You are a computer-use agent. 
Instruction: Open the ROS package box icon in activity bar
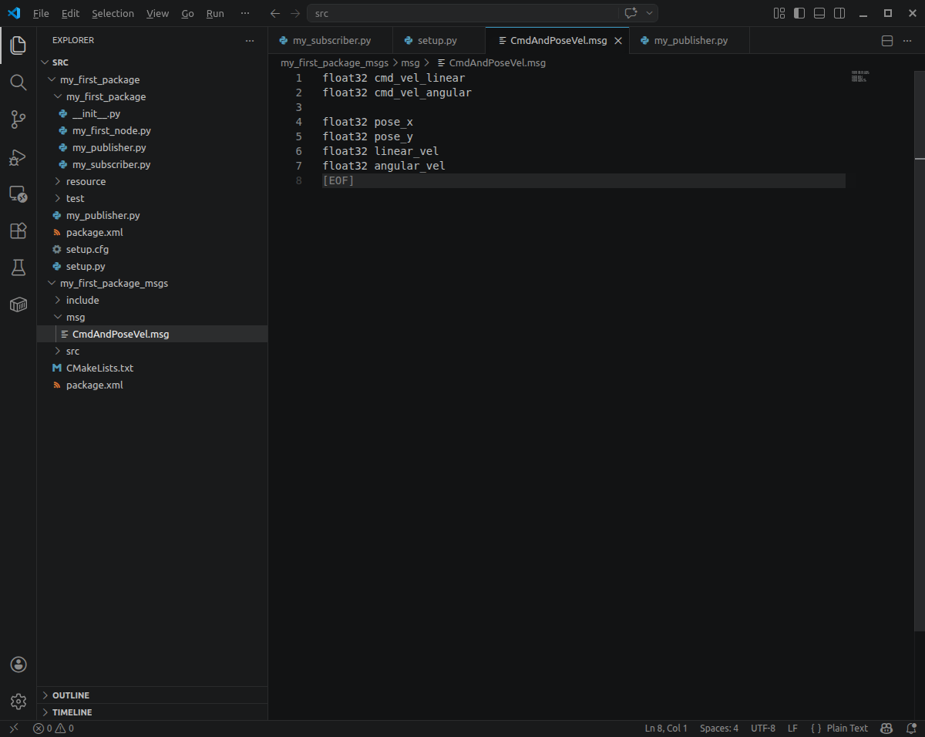(18, 305)
